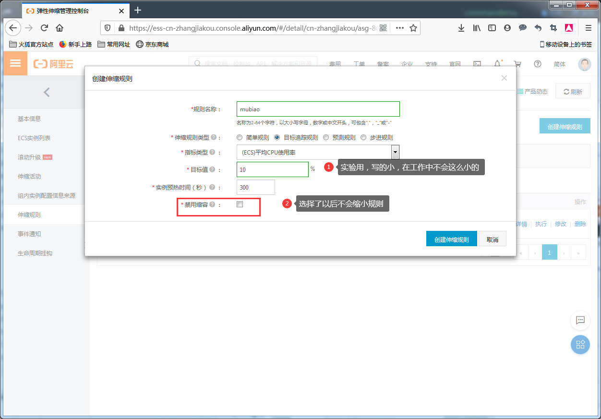
Task: Click the blue 创建伸缩规则 confirm button
Action: (451, 239)
